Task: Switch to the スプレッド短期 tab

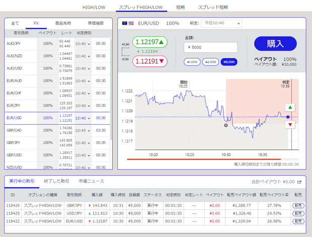Action: click(x=213, y=8)
